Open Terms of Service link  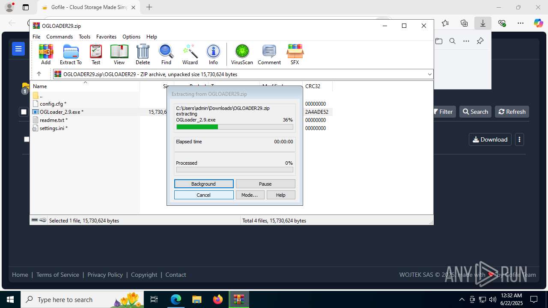click(58, 275)
